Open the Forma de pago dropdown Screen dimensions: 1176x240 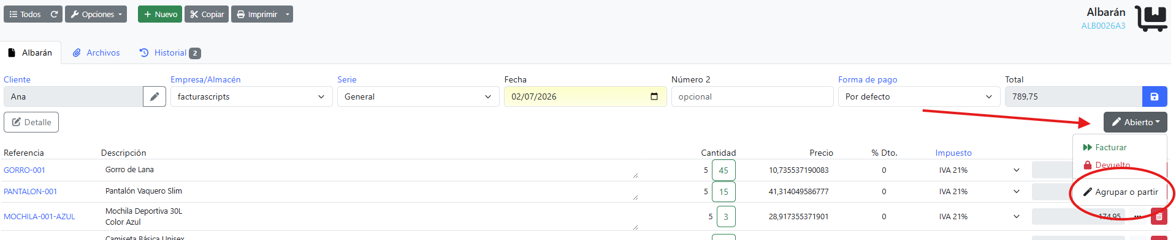point(919,96)
